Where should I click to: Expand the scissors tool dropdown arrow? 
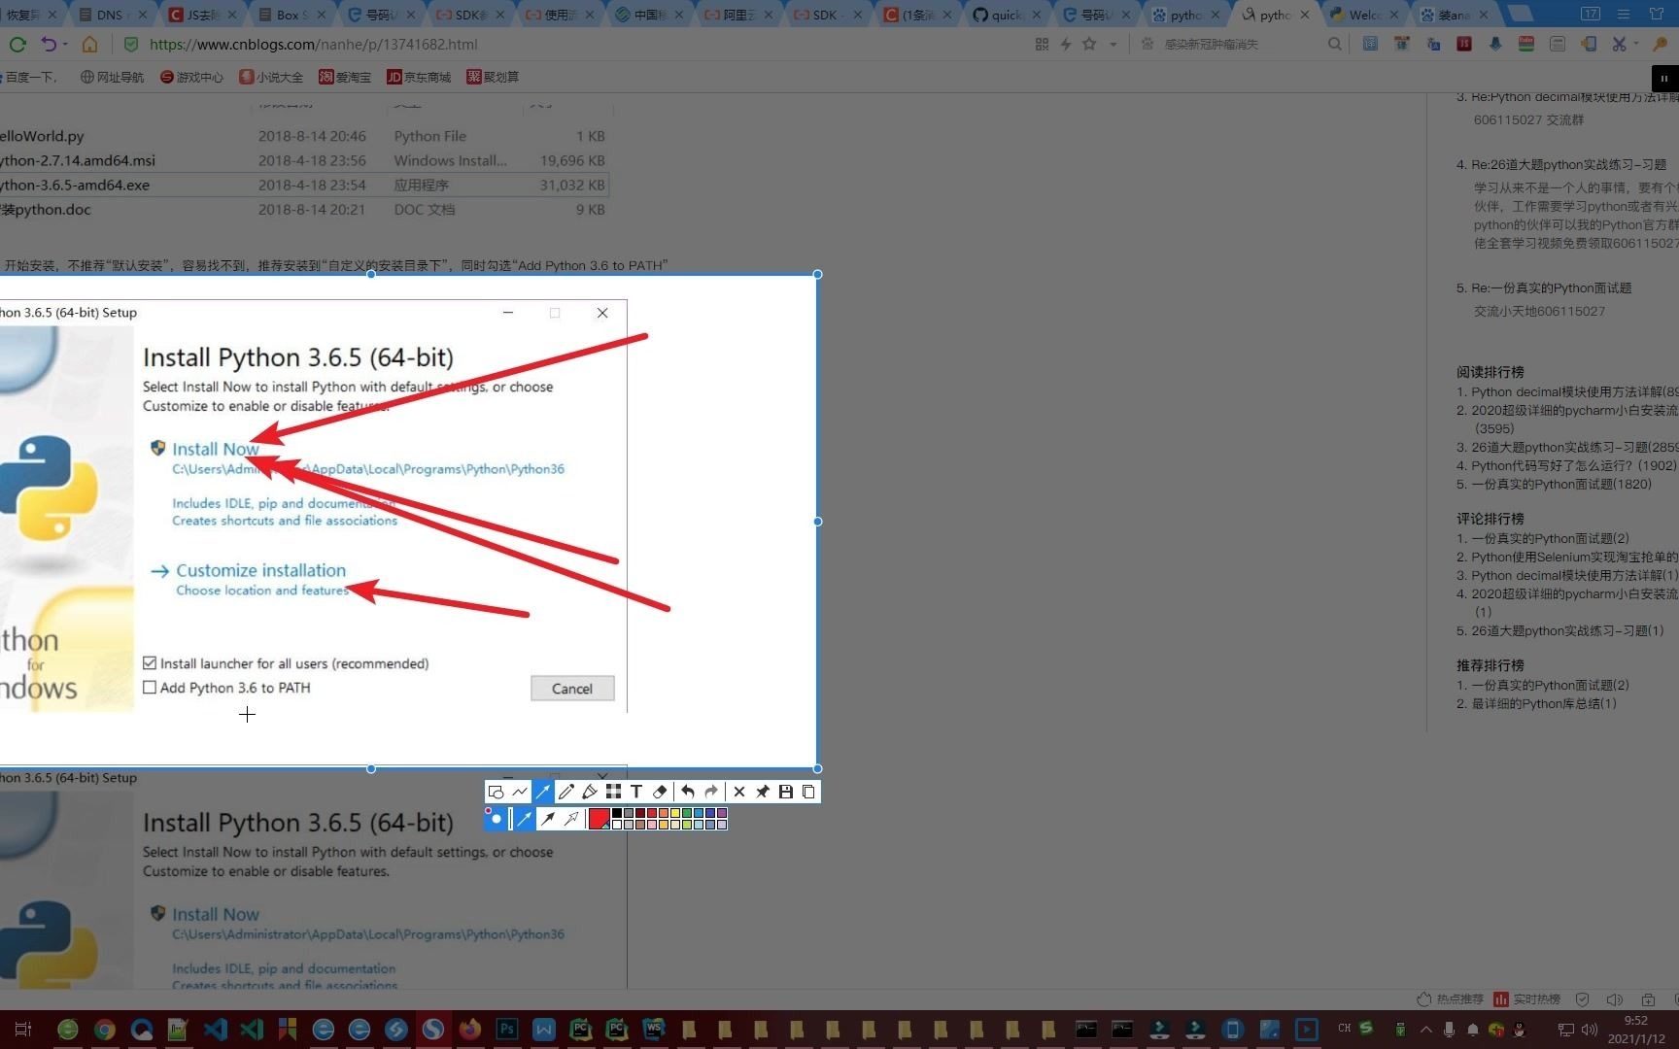tap(1636, 44)
